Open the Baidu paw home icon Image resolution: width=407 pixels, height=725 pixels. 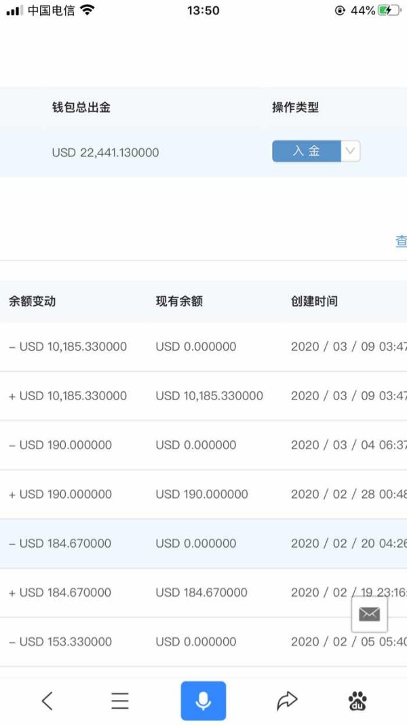(357, 701)
